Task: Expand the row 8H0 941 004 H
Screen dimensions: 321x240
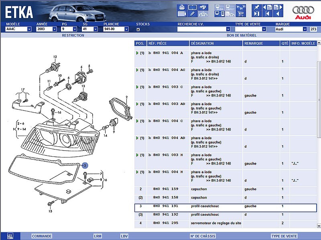Action: pyautogui.click(x=137, y=172)
